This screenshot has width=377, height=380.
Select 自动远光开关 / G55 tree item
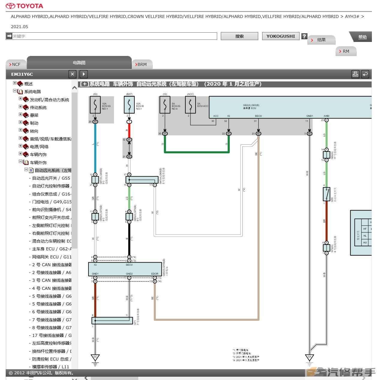point(51,178)
